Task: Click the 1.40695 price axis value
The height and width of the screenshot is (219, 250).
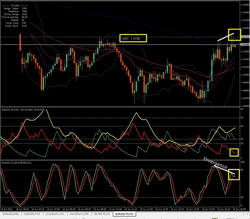Action: (245, 106)
